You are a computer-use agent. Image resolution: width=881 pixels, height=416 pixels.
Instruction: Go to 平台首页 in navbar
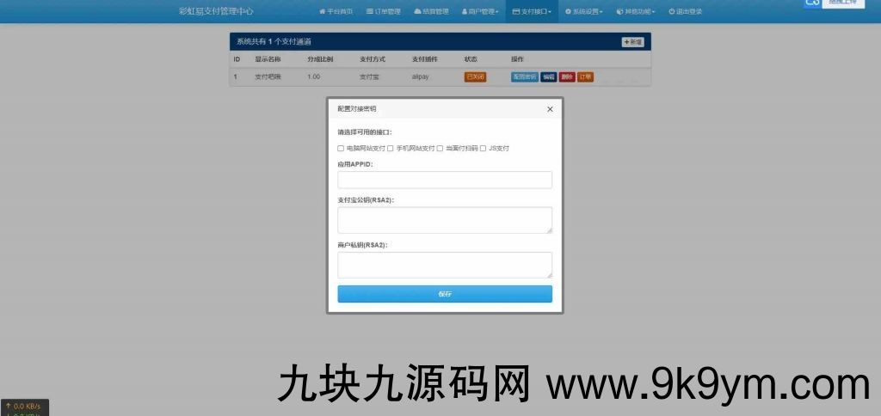pyautogui.click(x=336, y=12)
